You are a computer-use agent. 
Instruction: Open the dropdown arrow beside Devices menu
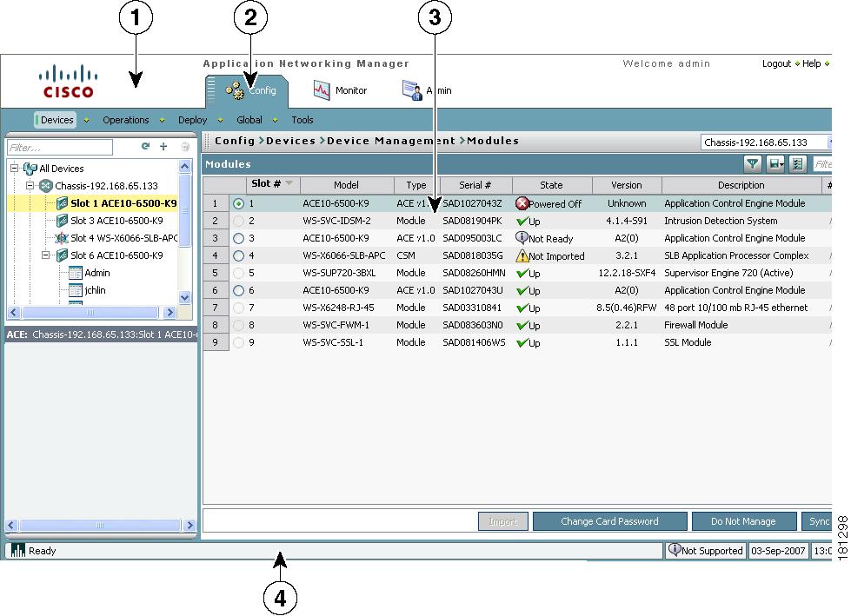[86, 121]
